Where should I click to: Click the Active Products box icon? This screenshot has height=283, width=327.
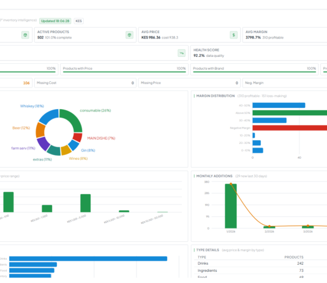[129, 35]
